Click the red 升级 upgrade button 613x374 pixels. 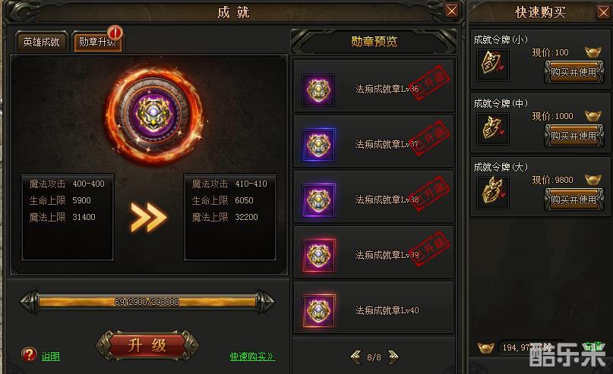147,346
